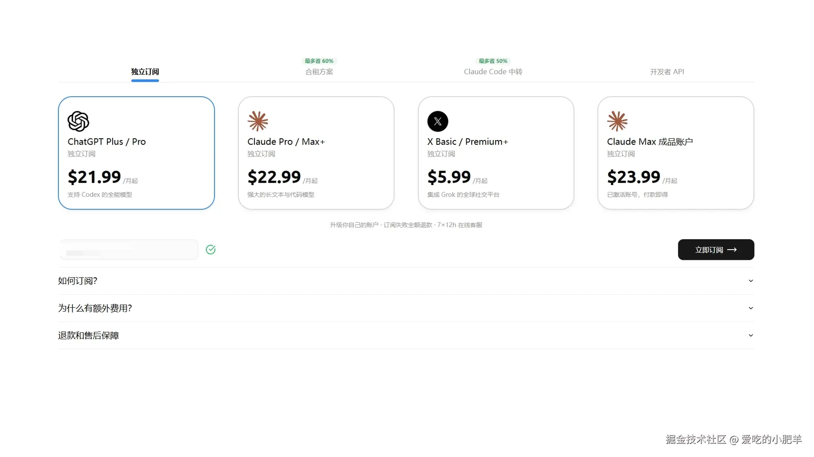Select the X Basic / Premium+ plan card
Screen dimensions: 814x457
click(x=496, y=153)
